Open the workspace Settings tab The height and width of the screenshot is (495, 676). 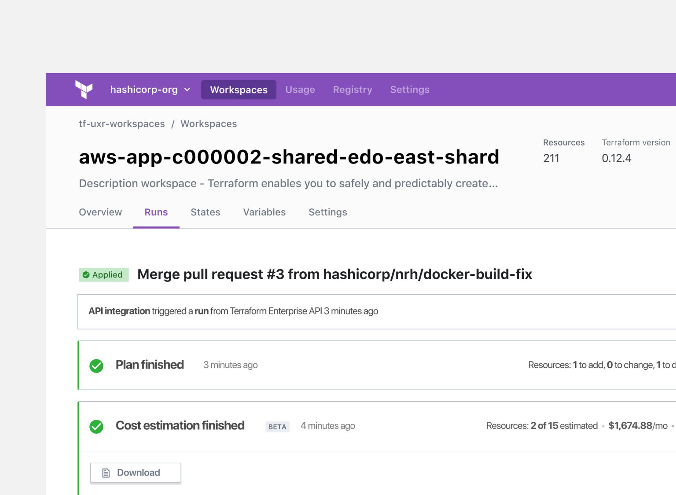[x=328, y=212]
